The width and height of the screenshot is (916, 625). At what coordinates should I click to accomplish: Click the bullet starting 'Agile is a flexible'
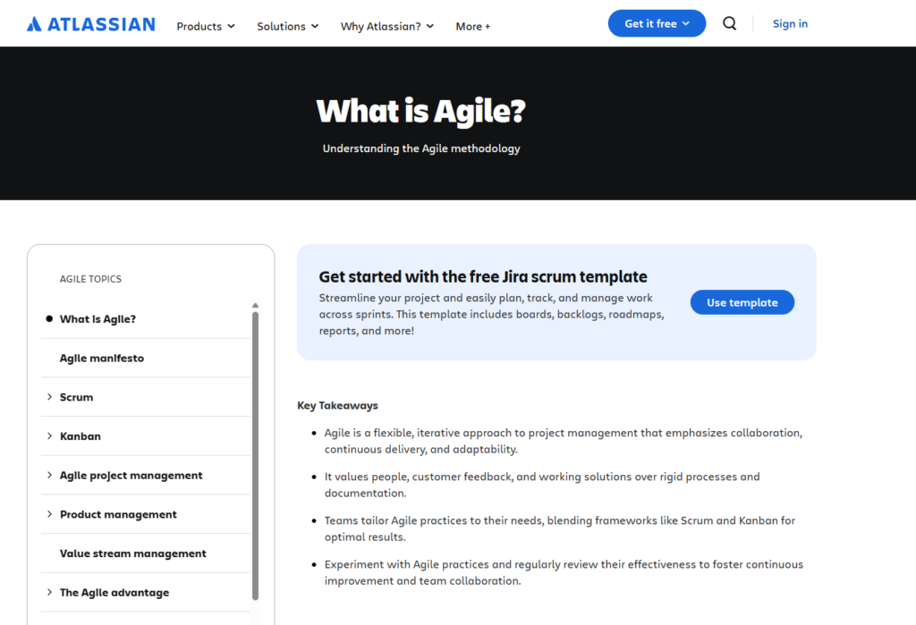click(x=564, y=441)
